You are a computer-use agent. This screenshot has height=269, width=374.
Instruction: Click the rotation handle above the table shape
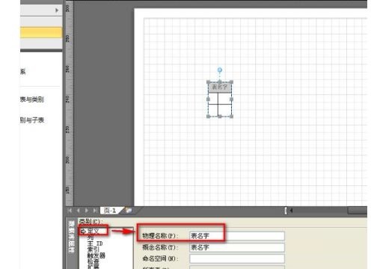(x=220, y=70)
